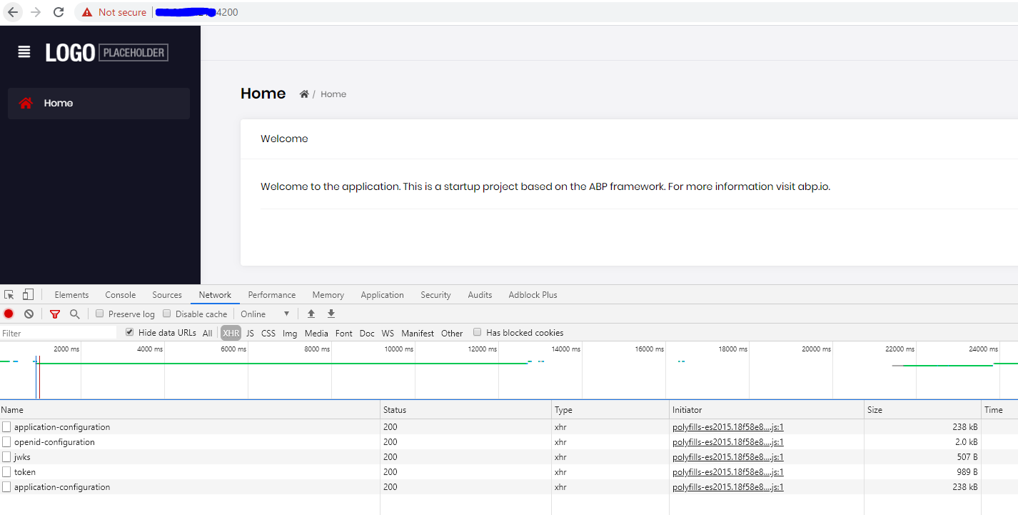Image resolution: width=1018 pixels, height=515 pixels.
Task: Click the hamburger menu icon in sidebar
Action: pyautogui.click(x=24, y=52)
